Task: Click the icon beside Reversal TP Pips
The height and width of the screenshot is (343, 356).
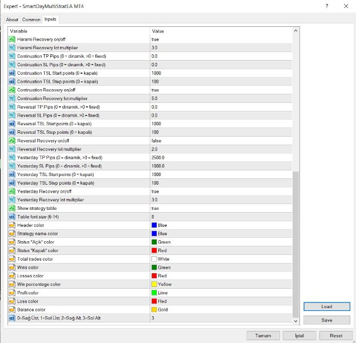Action: (x=12, y=107)
